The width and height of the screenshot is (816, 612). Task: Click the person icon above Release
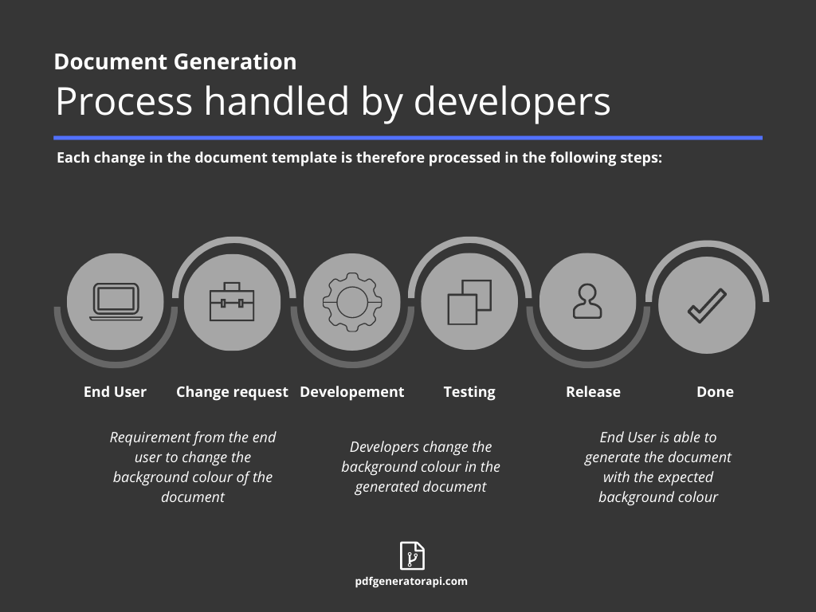click(x=587, y=301)
